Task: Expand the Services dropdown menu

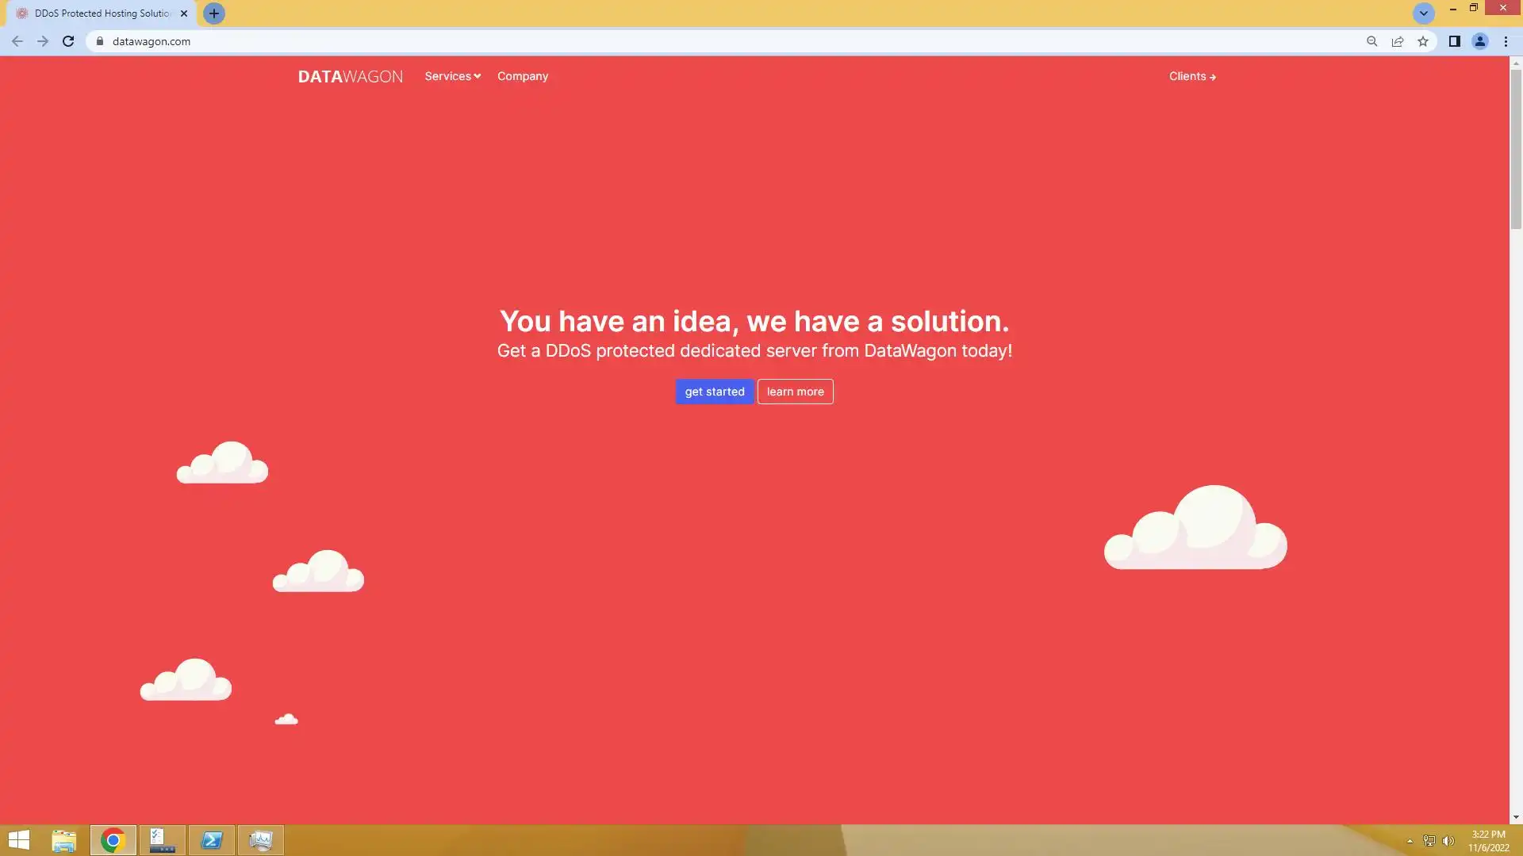Action: (452, 76)
